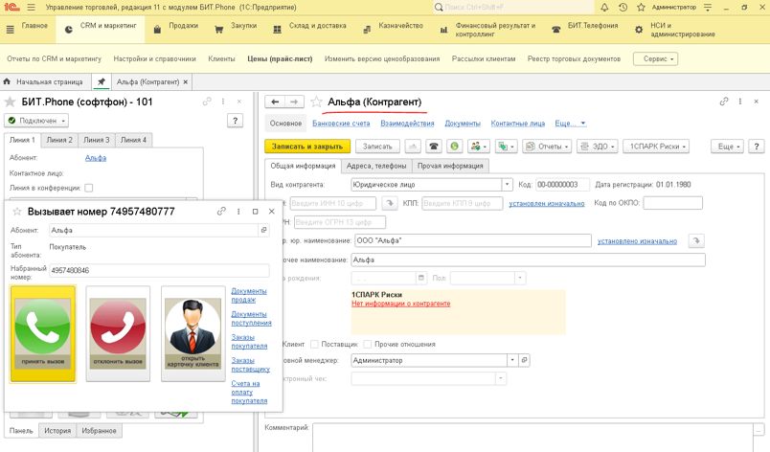
Task: Click the Комментарий text area
Action: (532, 437)
